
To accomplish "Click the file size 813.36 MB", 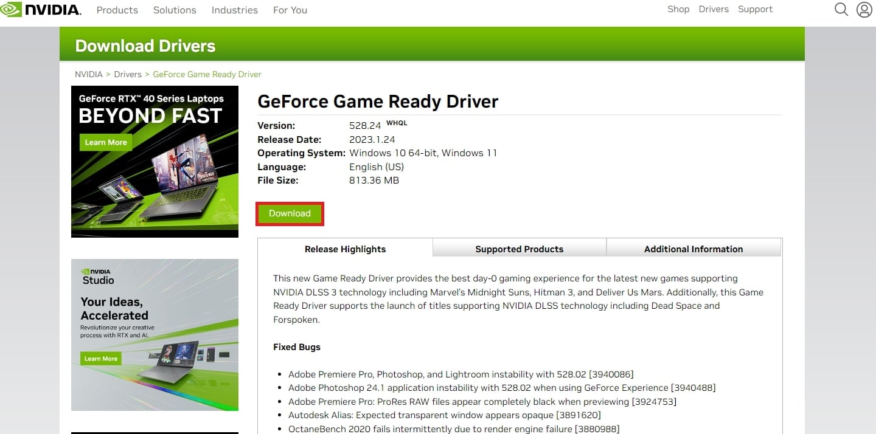I will tap(374, 181).
